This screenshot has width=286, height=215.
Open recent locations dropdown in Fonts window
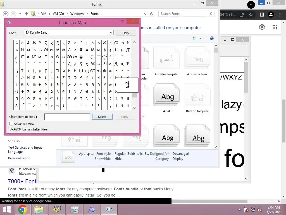point(20,14)
